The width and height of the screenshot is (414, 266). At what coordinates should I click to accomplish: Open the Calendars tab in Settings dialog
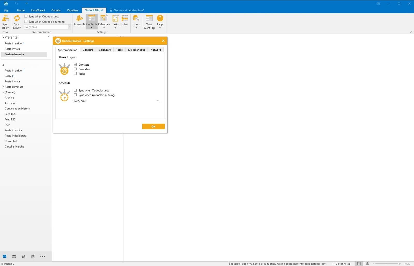(x=105, y=50)
